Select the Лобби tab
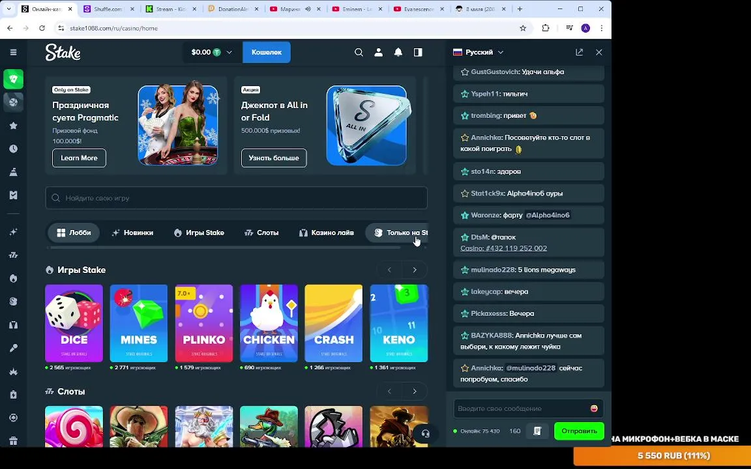The height and width of the screenshot is (469, 751). [x=74, y=233]
